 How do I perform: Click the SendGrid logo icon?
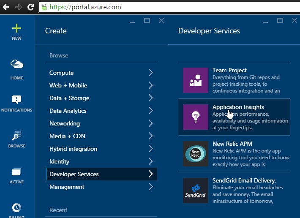[x=196, y=191]
